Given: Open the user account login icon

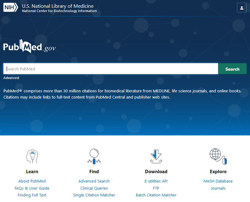Looking at the screenshot, I should (x=242, y=8).
